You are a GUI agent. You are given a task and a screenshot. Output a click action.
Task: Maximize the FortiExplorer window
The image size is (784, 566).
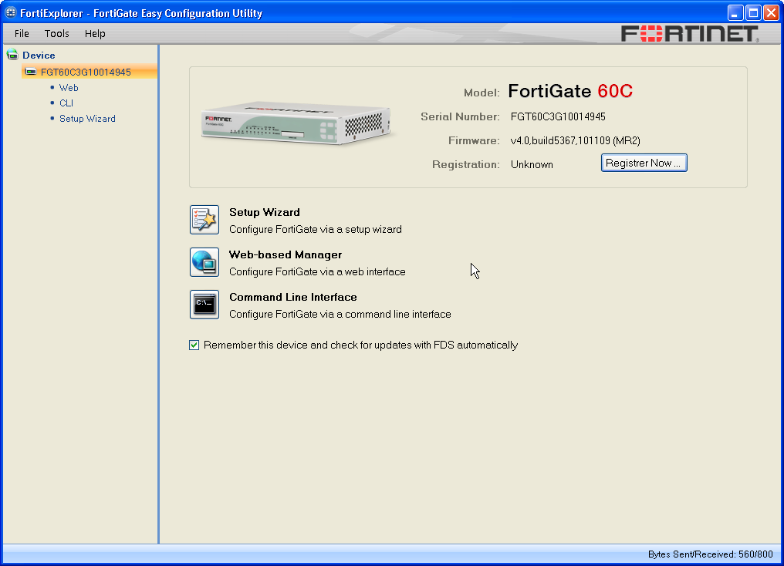click(x=753, y=12)
